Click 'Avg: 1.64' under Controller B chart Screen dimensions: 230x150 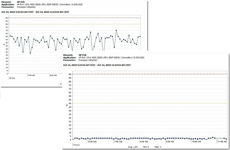[133, 147]
